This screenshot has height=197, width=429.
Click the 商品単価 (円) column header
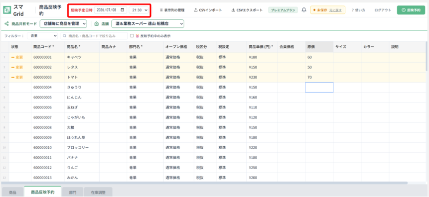262,47
